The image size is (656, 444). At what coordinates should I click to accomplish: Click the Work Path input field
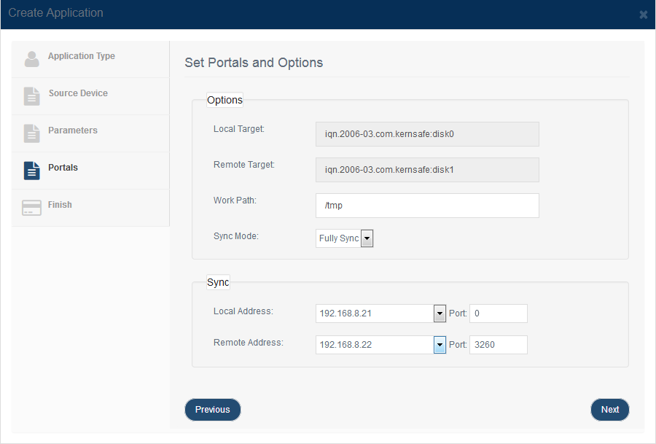[427, 206]
